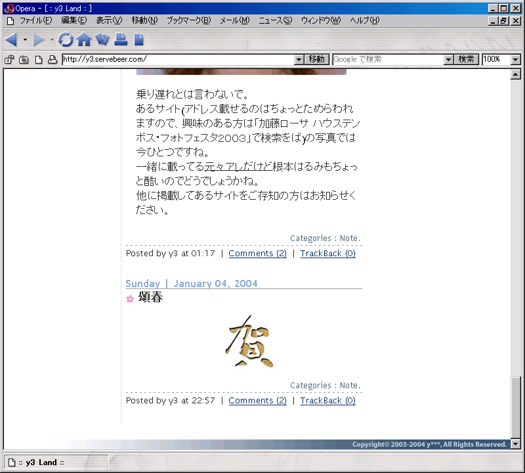
Task: Open the stacked-pages hotlist icon in toolbar
Action: pos(102,39)
